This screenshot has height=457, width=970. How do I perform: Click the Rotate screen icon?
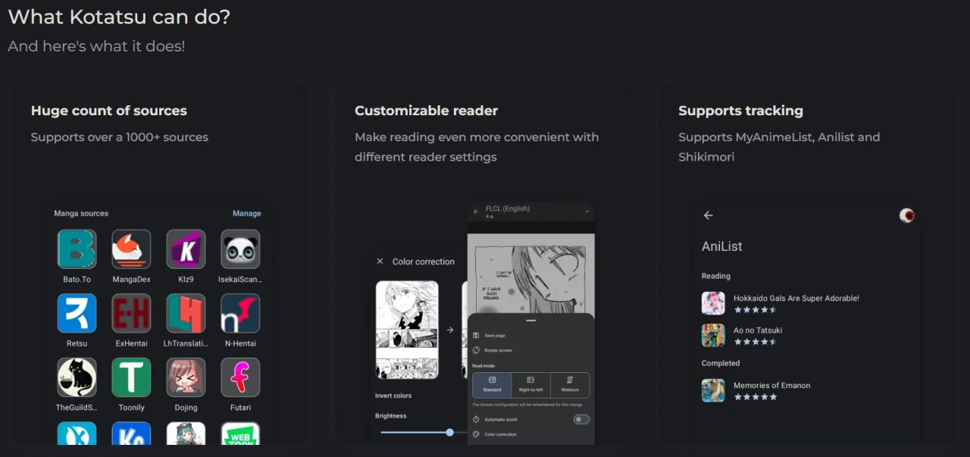[476, 350]
